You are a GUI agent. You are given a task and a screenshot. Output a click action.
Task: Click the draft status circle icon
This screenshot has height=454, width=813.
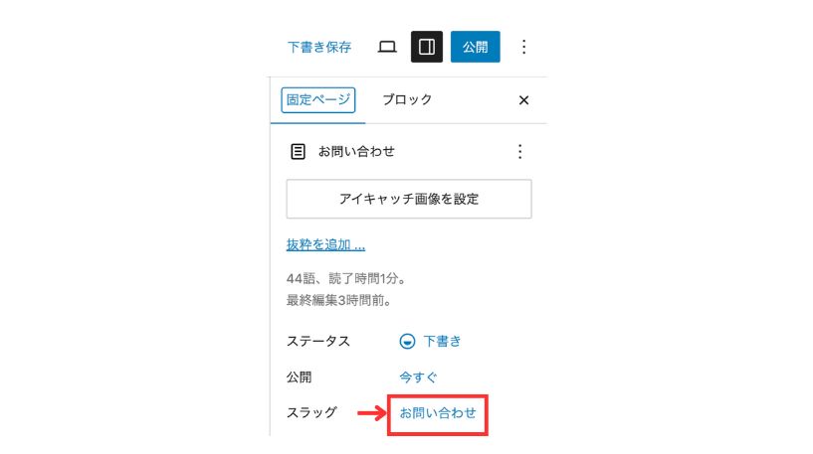click(x=407, y=341)
